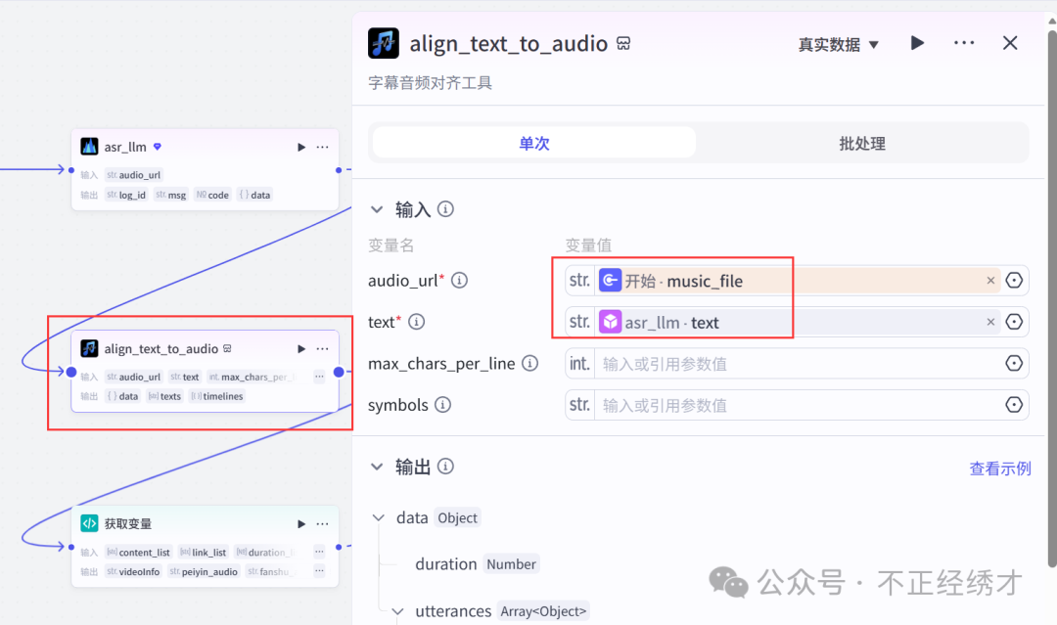1057x625 pixels.
Task: Select the 单次 tab
Action: [x=532, y=143]
